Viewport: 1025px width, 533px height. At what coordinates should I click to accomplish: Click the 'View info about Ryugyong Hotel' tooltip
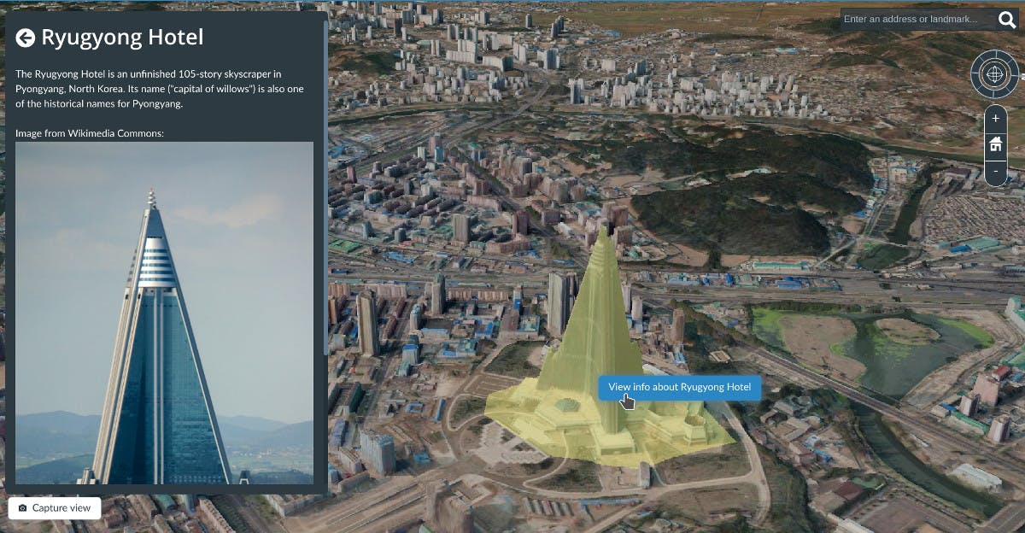coord(678,387)
